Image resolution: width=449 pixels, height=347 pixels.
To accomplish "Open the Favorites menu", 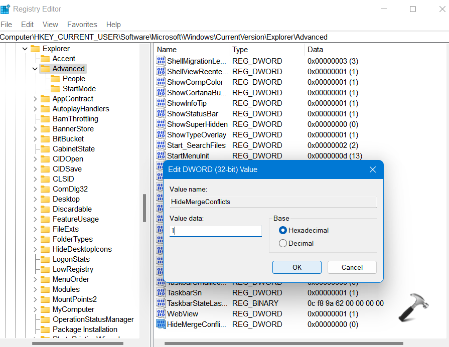I will point(82,24).
